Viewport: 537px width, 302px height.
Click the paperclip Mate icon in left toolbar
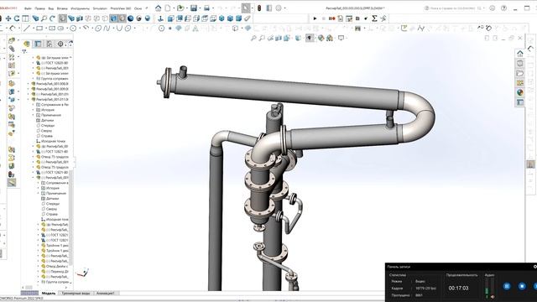click(x=12, y=49)
